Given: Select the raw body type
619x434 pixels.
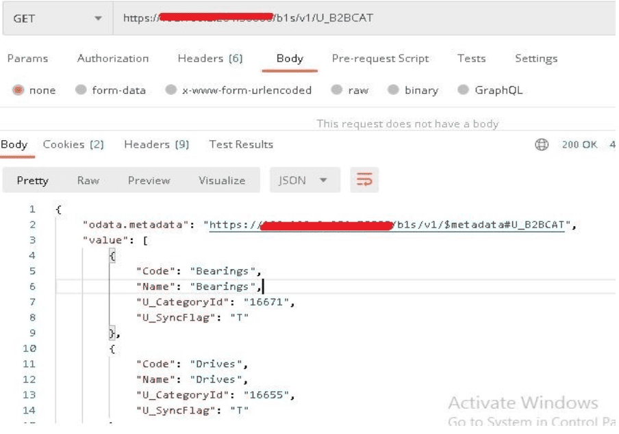Looking at the screenshot, I should coord(337,90).
